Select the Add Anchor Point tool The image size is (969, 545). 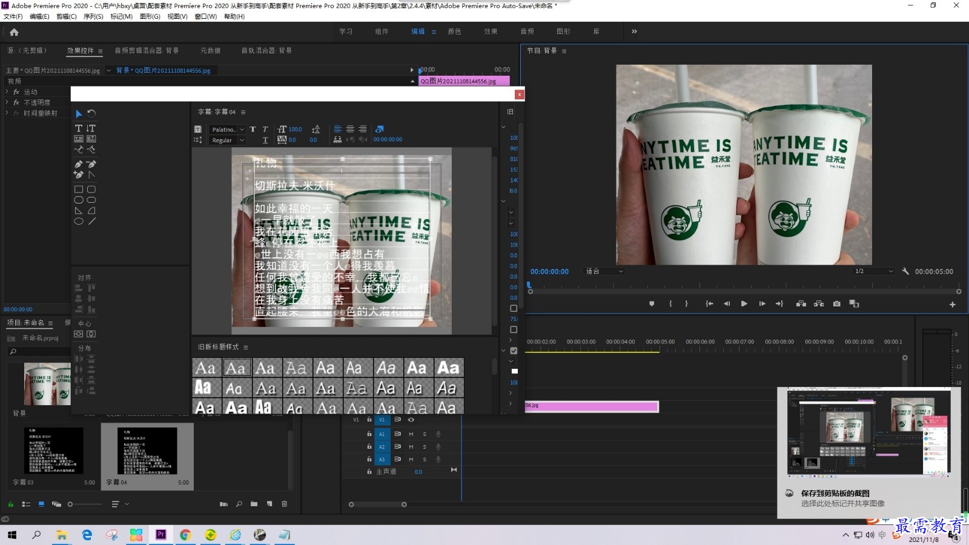[x=79, y=175]
